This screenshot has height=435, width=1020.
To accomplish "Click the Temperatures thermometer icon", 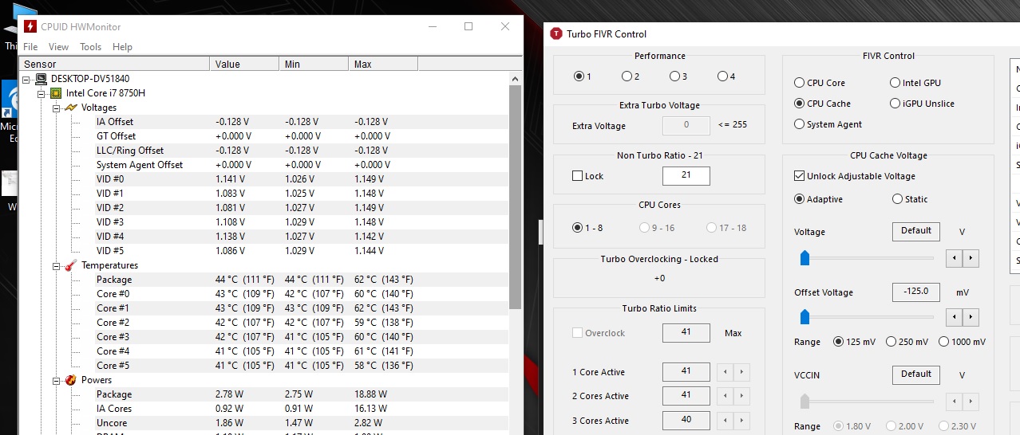I will [71, 265].
